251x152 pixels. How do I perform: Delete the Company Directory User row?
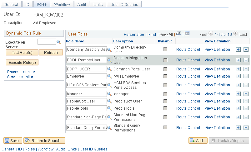tap(246, 50)
